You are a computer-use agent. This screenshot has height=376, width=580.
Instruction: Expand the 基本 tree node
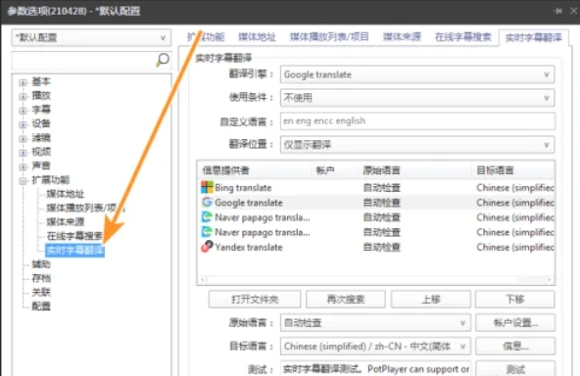pos(23,82)
